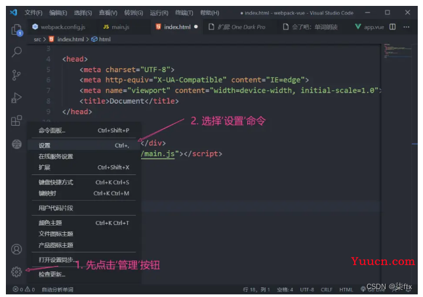
Task: Select 在线服务设置 menu entry
Action: pyautogui.click(x=84, y=157)
